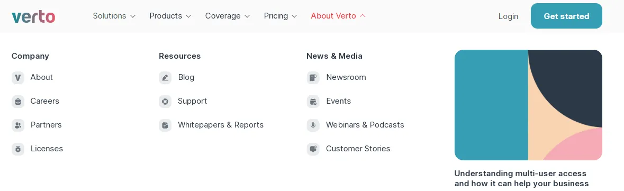This screenshot has width=624, height=191.
Task: Click the Company section heading
Action: pyautogui.click(x=30, y=56)
